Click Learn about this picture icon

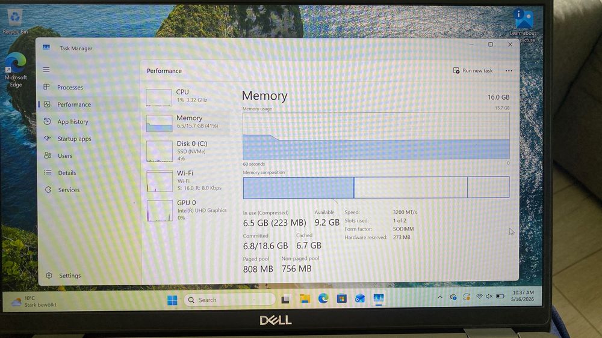click(x=523, y=19)
